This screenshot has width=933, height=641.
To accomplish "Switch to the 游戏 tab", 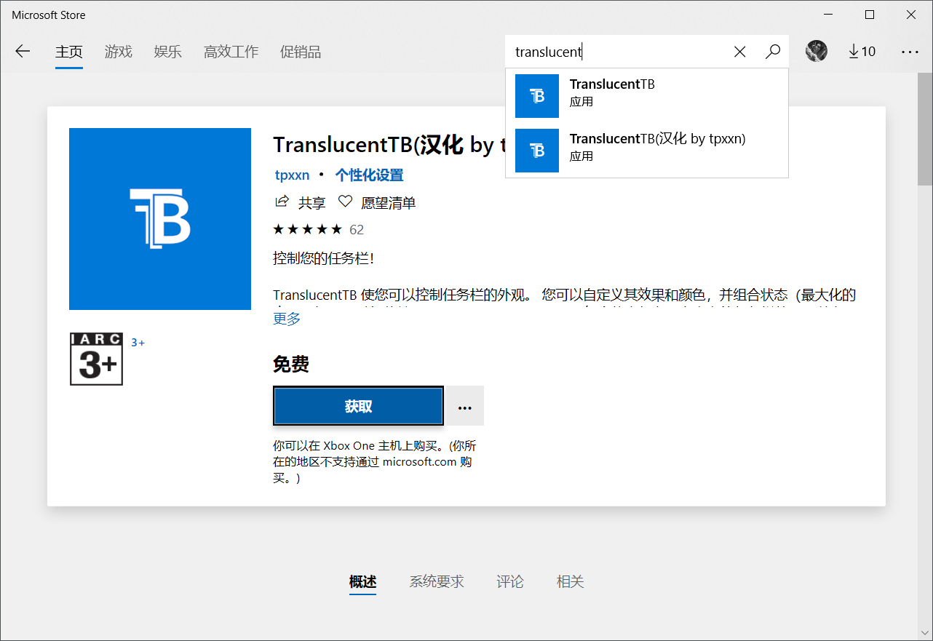I will click(x=119, y=52).
